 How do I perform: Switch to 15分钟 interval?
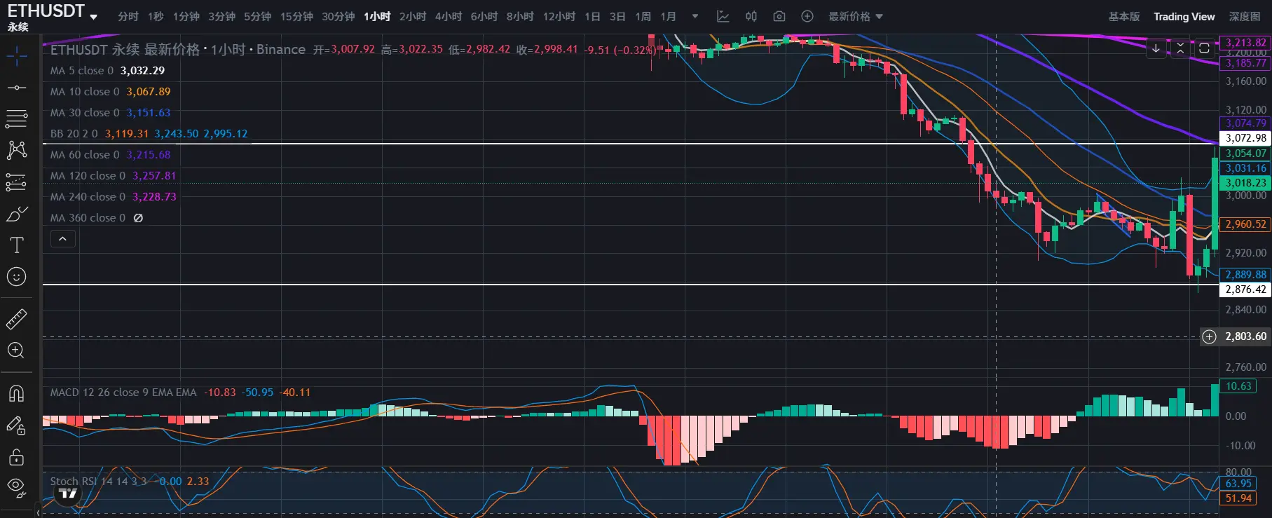296,16
